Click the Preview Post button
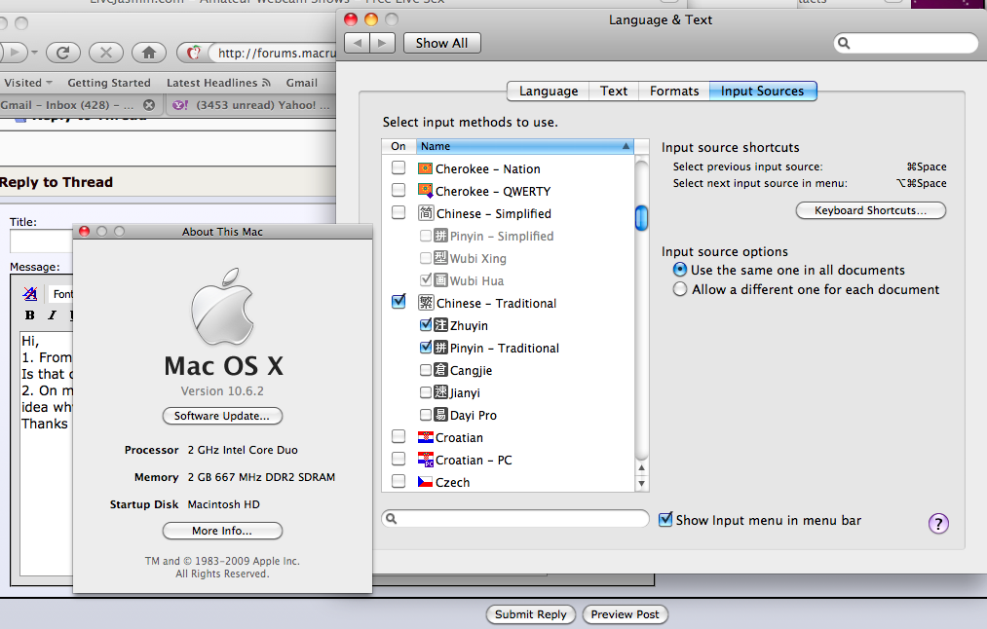 point(626,614)
